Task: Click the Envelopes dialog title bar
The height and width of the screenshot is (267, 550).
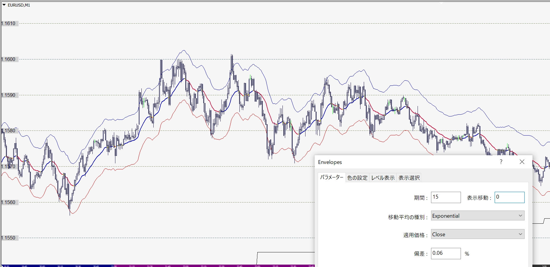Action: [404, 162]
